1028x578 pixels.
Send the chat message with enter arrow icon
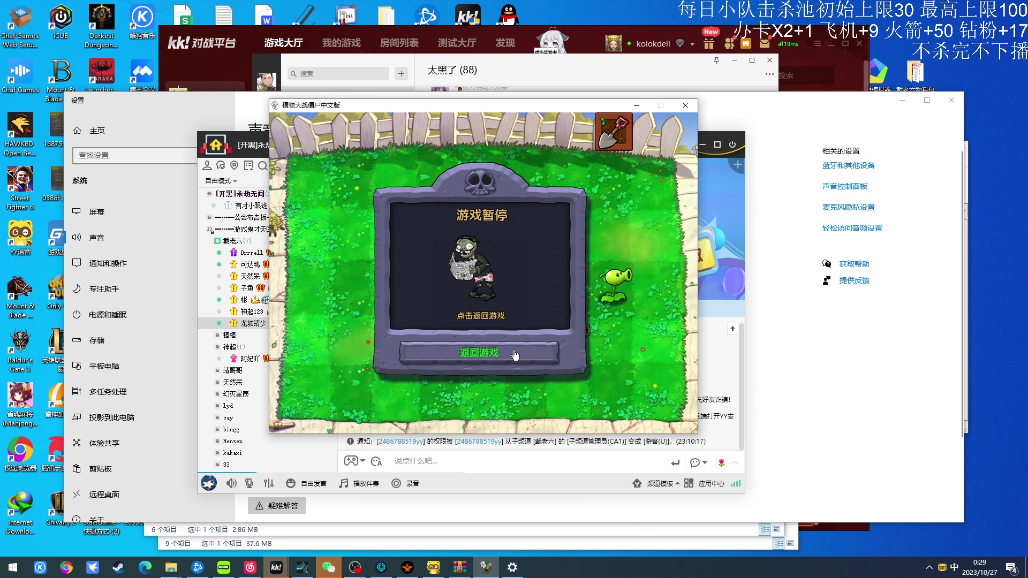point(675,462)
